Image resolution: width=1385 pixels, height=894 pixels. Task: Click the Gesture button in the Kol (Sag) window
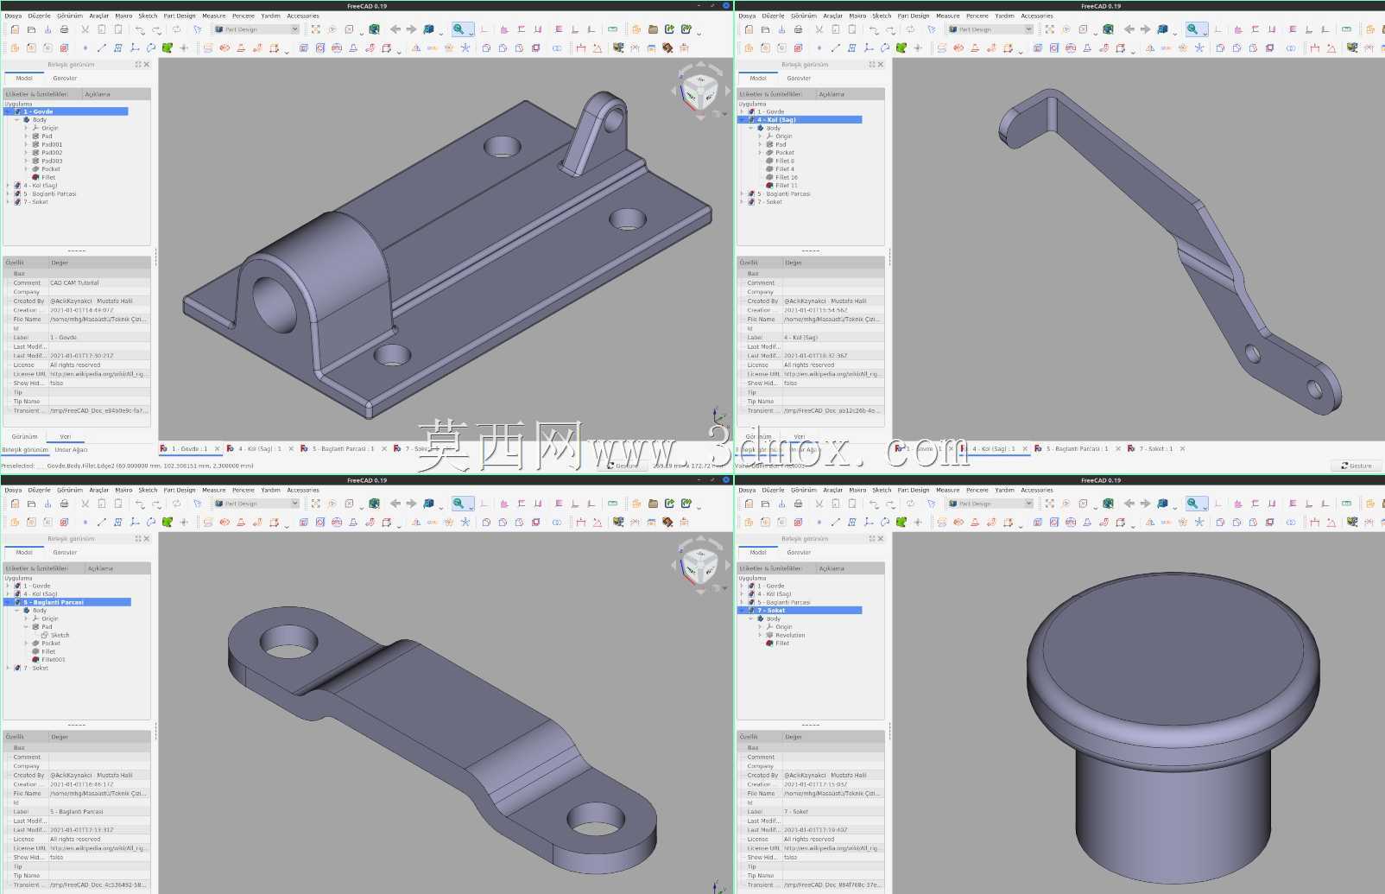(1357, 466)
